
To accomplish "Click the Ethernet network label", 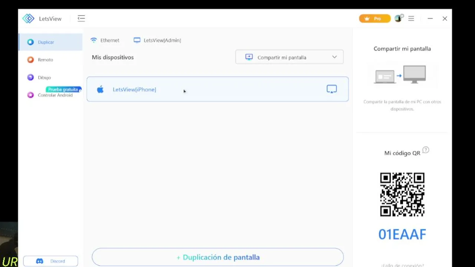I will [110, 40].
